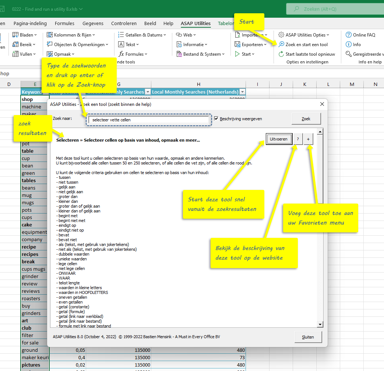
Task: Click the Zoek naar search input field
Action: coord(149,120)
